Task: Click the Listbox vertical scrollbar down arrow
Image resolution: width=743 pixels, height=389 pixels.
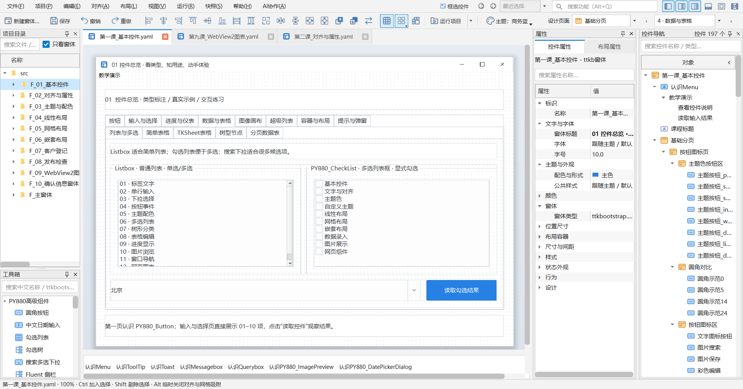Action: click(x=290, y=263)
